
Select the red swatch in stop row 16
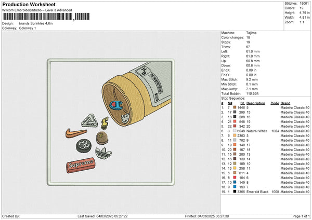(235, 177)
